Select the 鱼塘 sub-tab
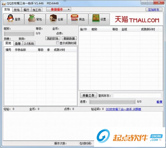Viewport: 166px width, 148px height. (x=18, y=44)
